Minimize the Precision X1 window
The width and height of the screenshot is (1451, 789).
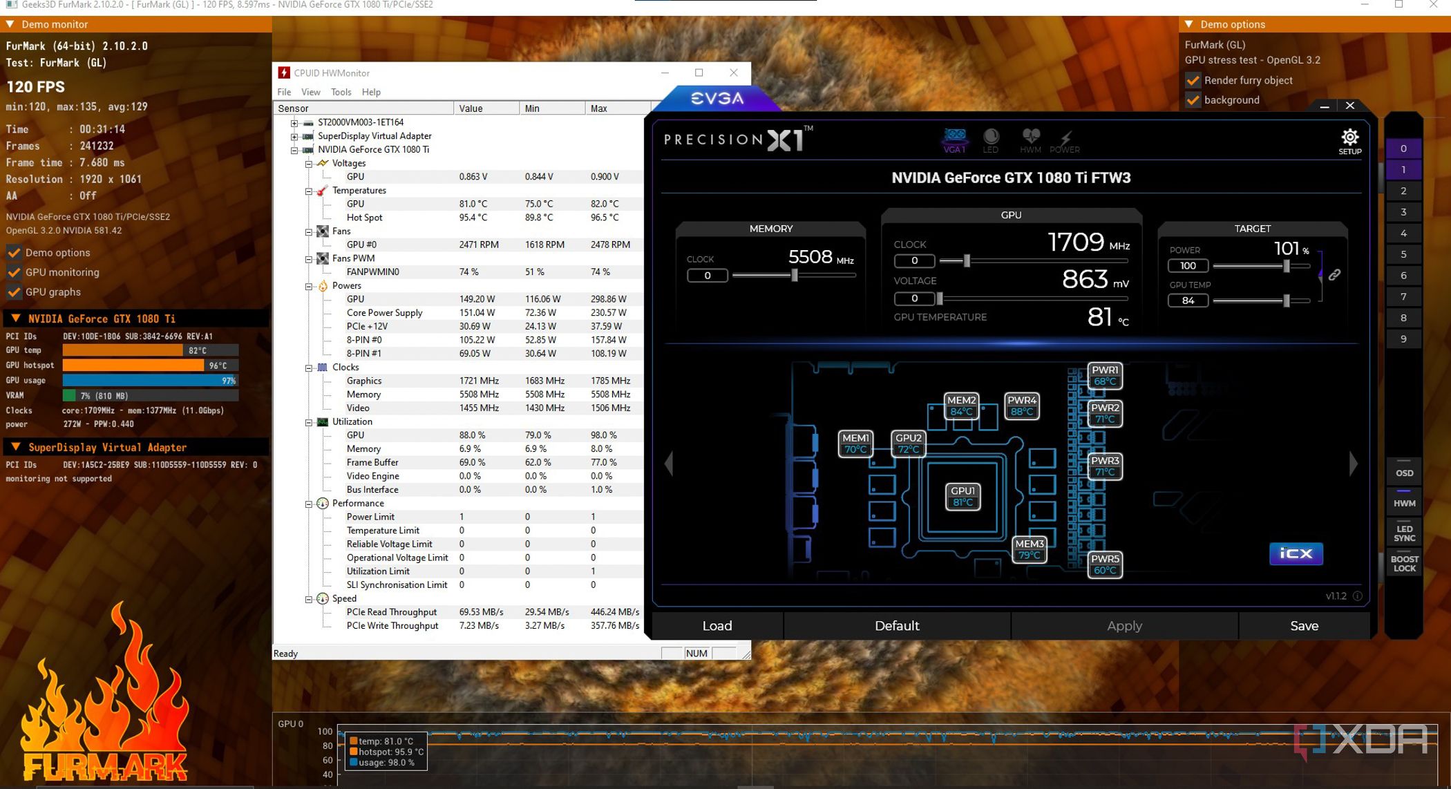[1324, 106]
